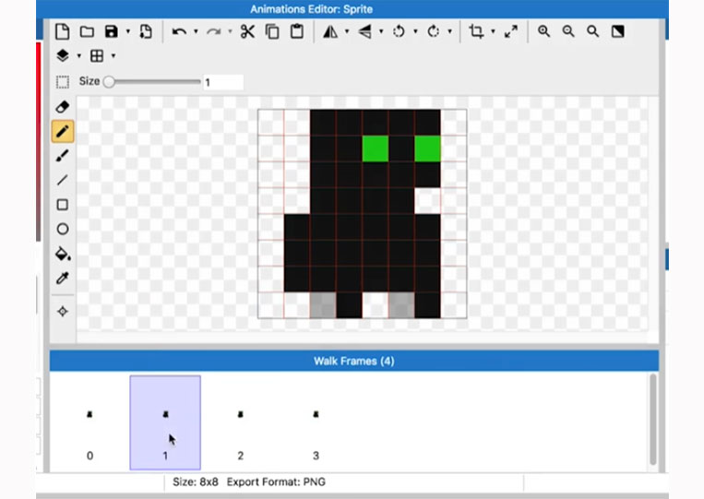Click the Cut scissors icon
The image size is (704, 499).
point(247,31)
